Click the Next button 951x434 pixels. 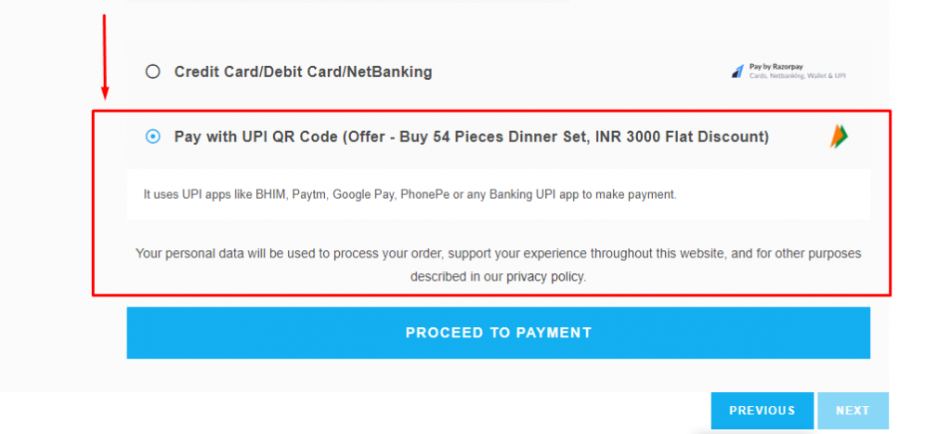tap(852, 411)
